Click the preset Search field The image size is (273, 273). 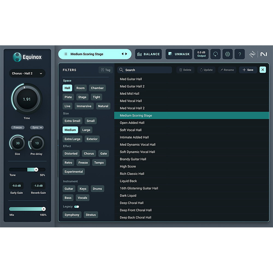145,70
